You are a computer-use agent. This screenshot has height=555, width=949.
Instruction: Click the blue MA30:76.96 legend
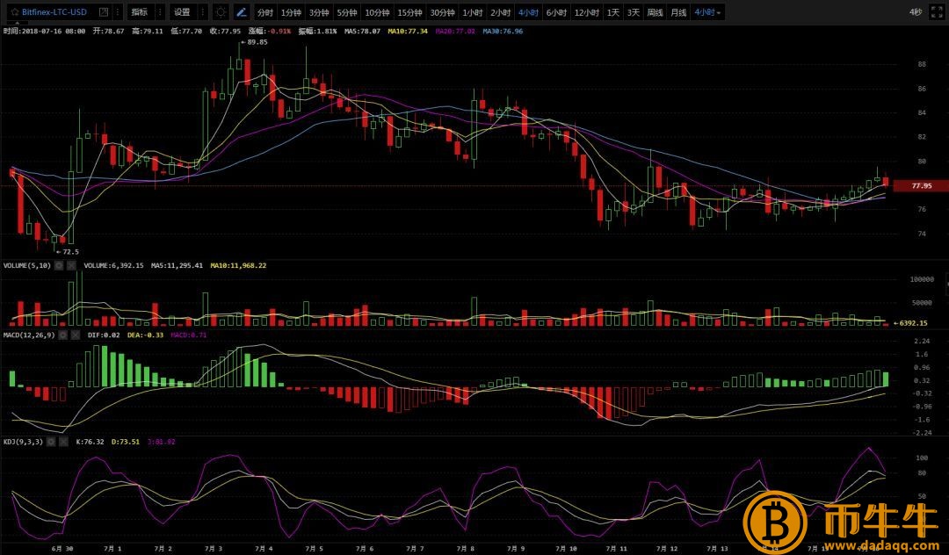[x=503, y=31]
